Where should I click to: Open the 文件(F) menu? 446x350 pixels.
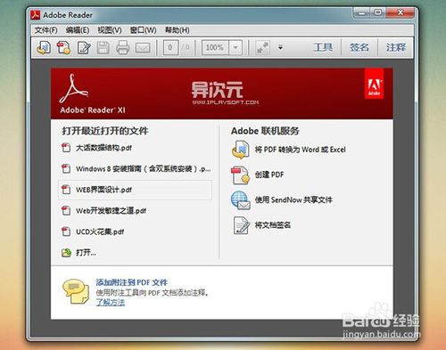(45, 30)
